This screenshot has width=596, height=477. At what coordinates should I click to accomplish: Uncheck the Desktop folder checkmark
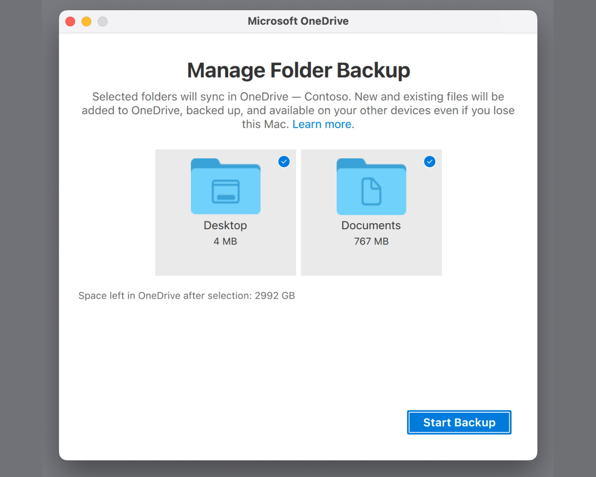pos(284,162)
